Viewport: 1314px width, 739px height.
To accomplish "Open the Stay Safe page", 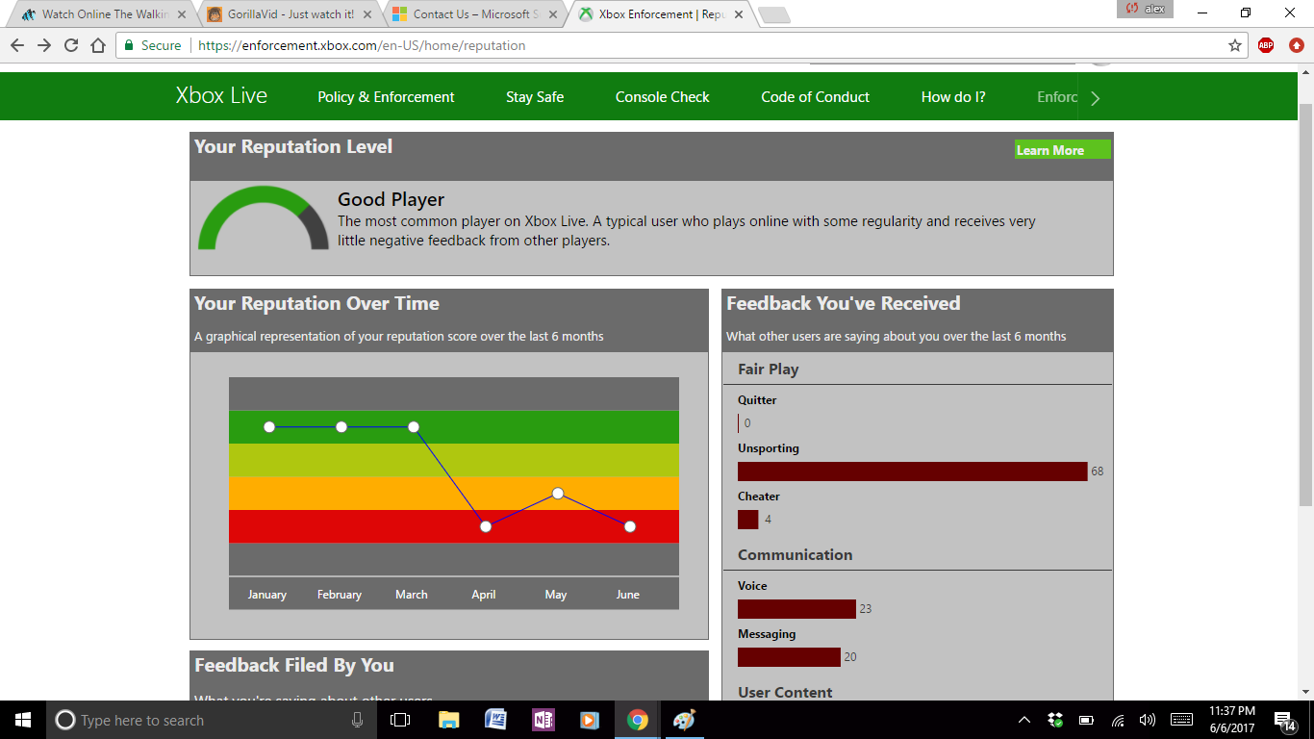I will point(535,97).
